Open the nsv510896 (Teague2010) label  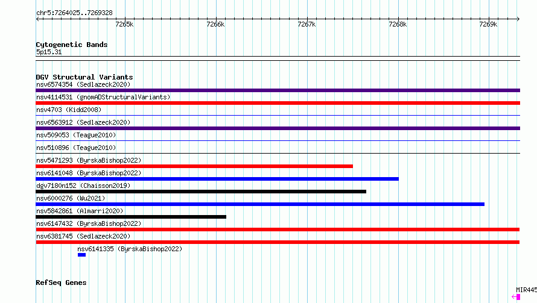(76, 148)
